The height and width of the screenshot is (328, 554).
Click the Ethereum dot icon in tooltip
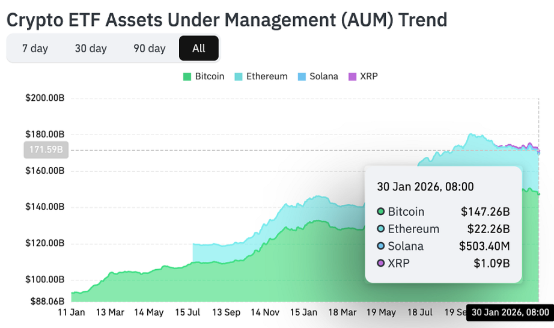click(380, 229)
